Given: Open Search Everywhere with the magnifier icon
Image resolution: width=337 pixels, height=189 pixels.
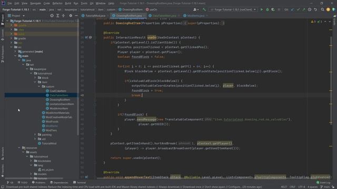Looking at the screenshot, I should 322,9.
